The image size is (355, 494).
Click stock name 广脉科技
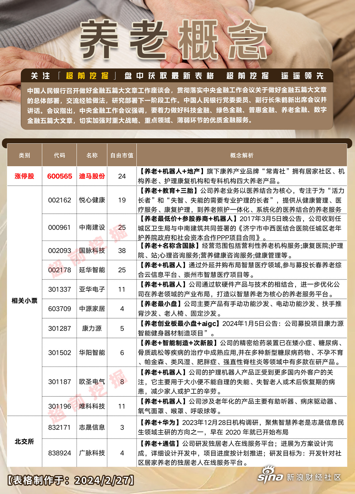(92, 453)
